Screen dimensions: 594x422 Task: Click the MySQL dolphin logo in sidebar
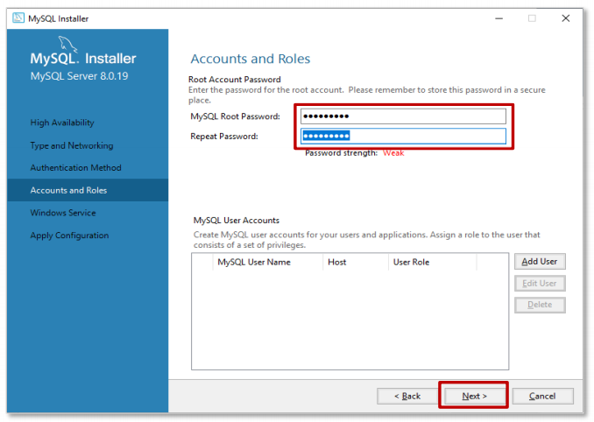67,45
